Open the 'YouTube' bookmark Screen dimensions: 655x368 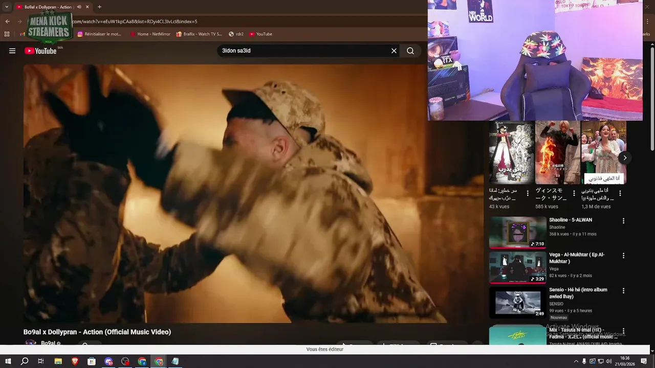[x=261, y=34]
